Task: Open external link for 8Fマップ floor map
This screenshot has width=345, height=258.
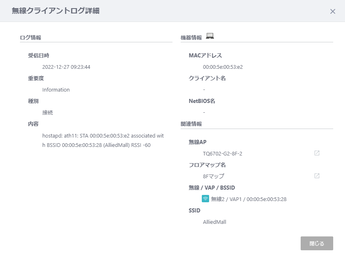Action: click(x=317, y=176)
